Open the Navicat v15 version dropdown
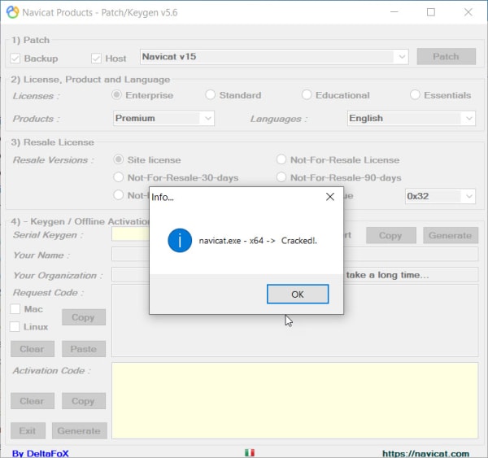The image size is (488, 458). 274,57
